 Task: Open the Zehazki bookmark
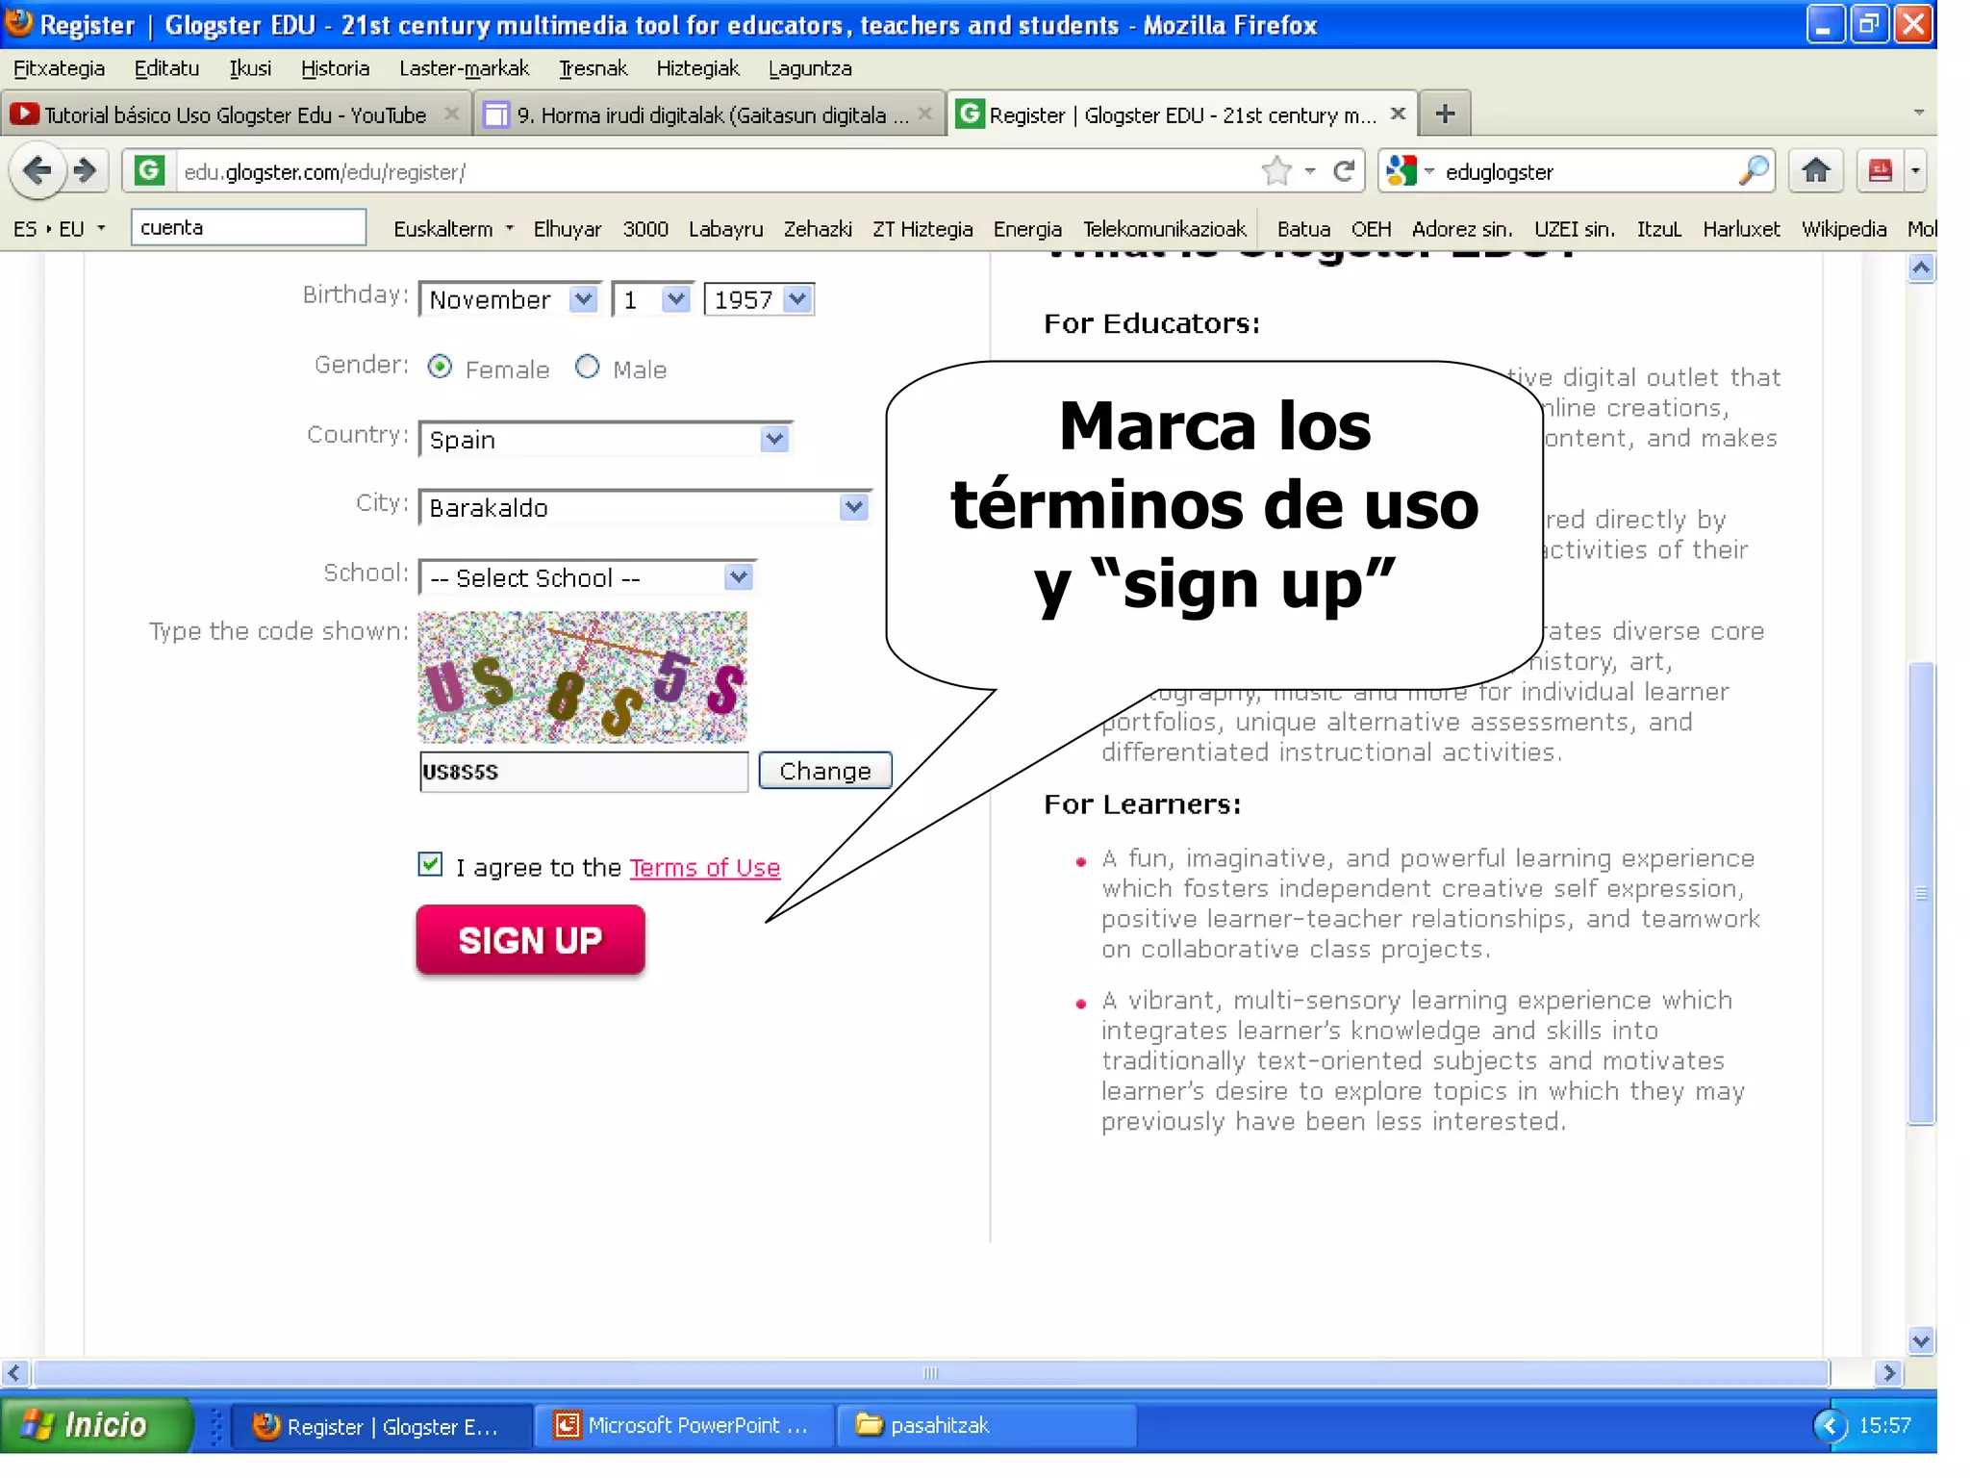coord(817,228)
